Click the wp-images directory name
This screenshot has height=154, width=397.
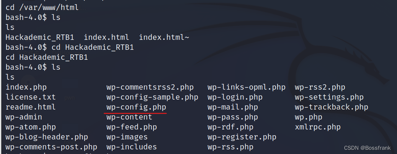tap(127, 137)
